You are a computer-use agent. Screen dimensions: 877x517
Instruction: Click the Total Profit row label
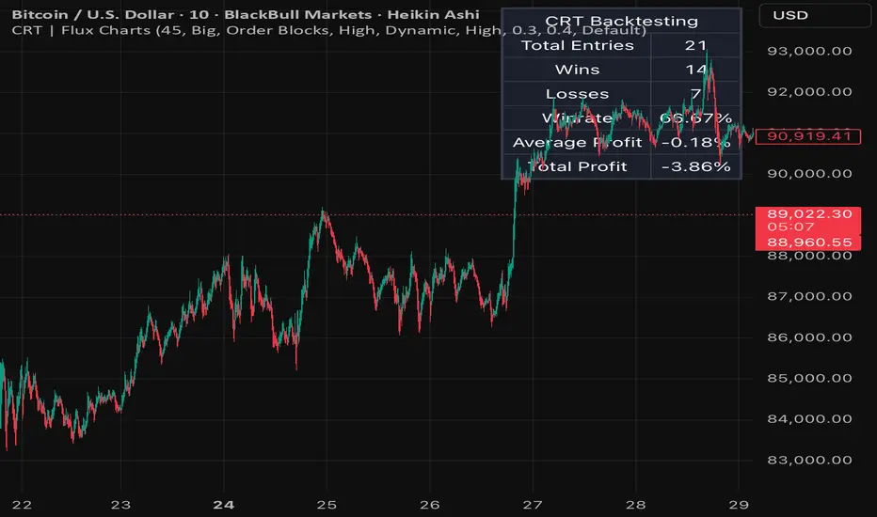pos(577,166)
